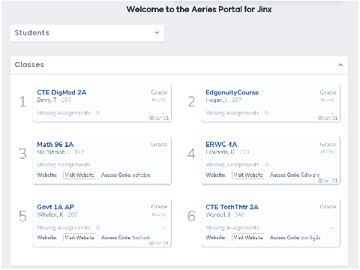Click Missing Assignments in ERWC 4A card

click(232, 165)
